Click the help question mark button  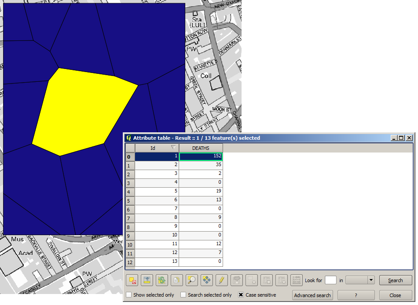356,295
